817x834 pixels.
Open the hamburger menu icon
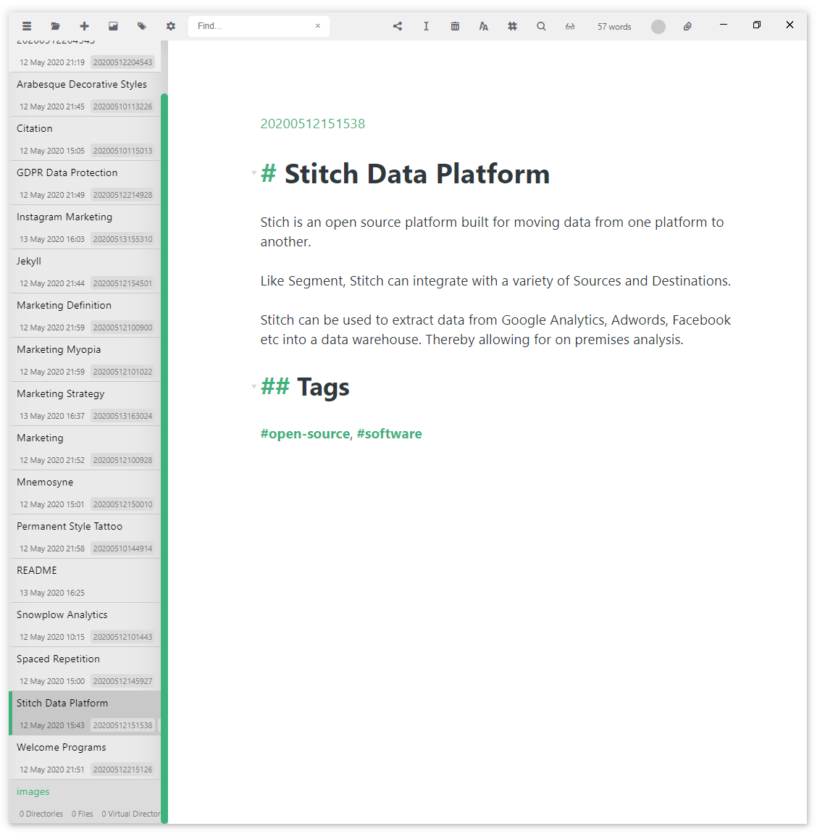point(27,26)
